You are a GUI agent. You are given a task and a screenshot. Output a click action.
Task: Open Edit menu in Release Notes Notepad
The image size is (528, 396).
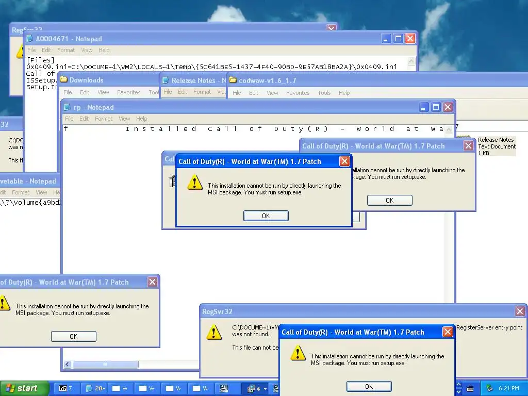[183, 92]
